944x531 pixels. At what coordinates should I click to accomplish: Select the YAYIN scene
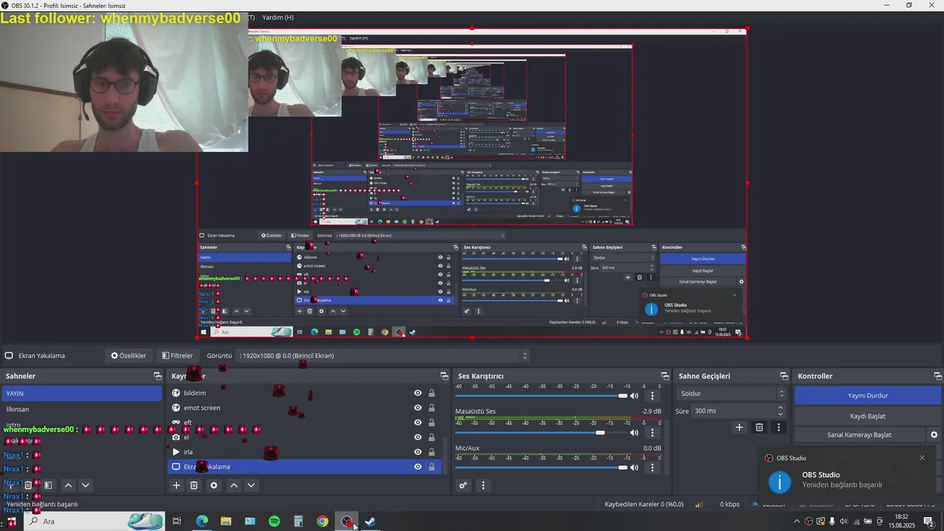tap(81, 394)
